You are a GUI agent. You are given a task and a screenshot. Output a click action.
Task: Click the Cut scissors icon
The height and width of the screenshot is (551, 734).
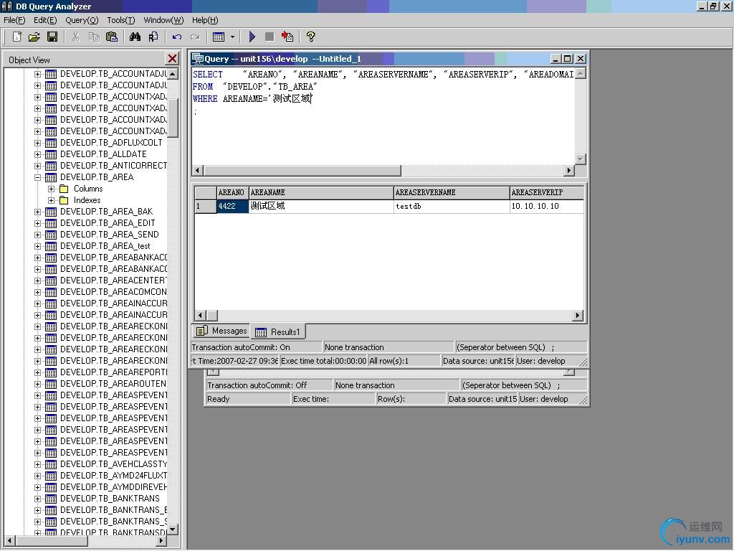(x=75, y=37)
